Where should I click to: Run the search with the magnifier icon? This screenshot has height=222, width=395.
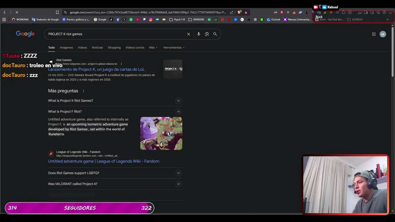(215, 34)
